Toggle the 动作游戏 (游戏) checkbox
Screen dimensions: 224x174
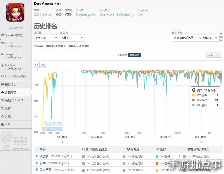pyautogui.click(x=83, y=149)
